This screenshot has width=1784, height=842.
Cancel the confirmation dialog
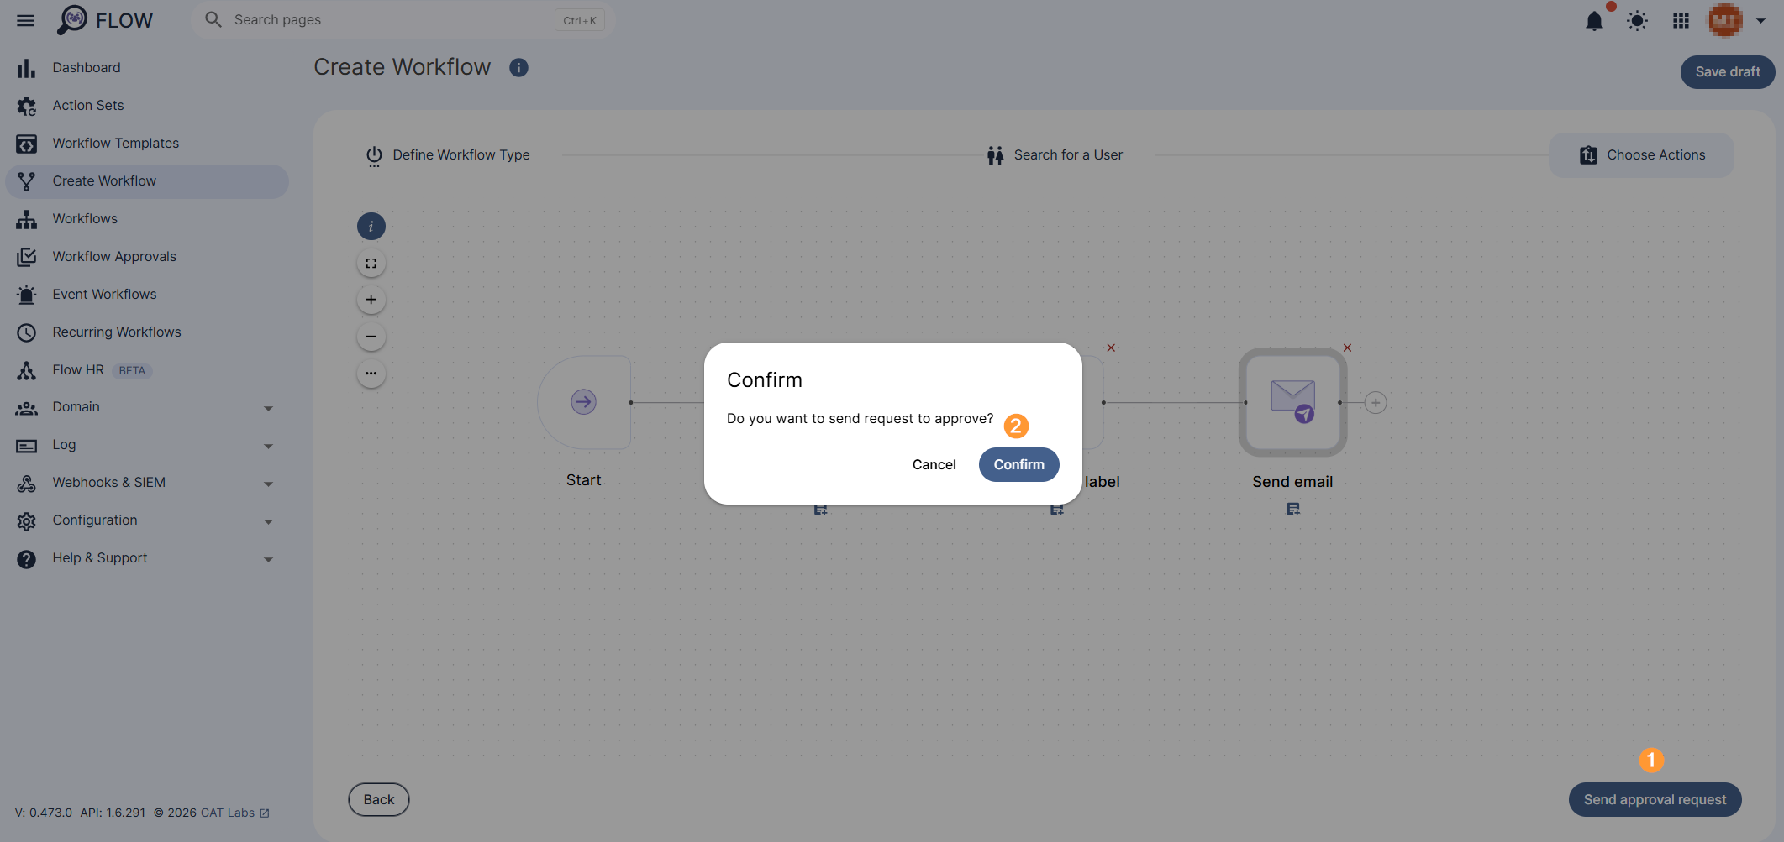pyautogui.click(x=934, y=465)
